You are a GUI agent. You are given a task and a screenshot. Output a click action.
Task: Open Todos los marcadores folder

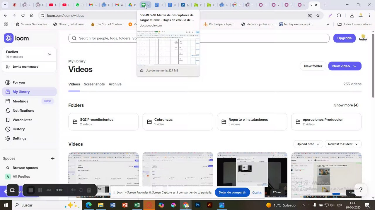point(354,24)
